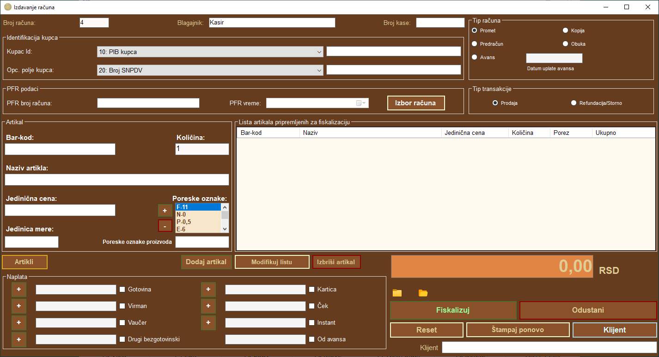Select tax label P-0,5 in list
Viewport: 659px width, 357px height.
pyautogui.click(x=198, y=222)
